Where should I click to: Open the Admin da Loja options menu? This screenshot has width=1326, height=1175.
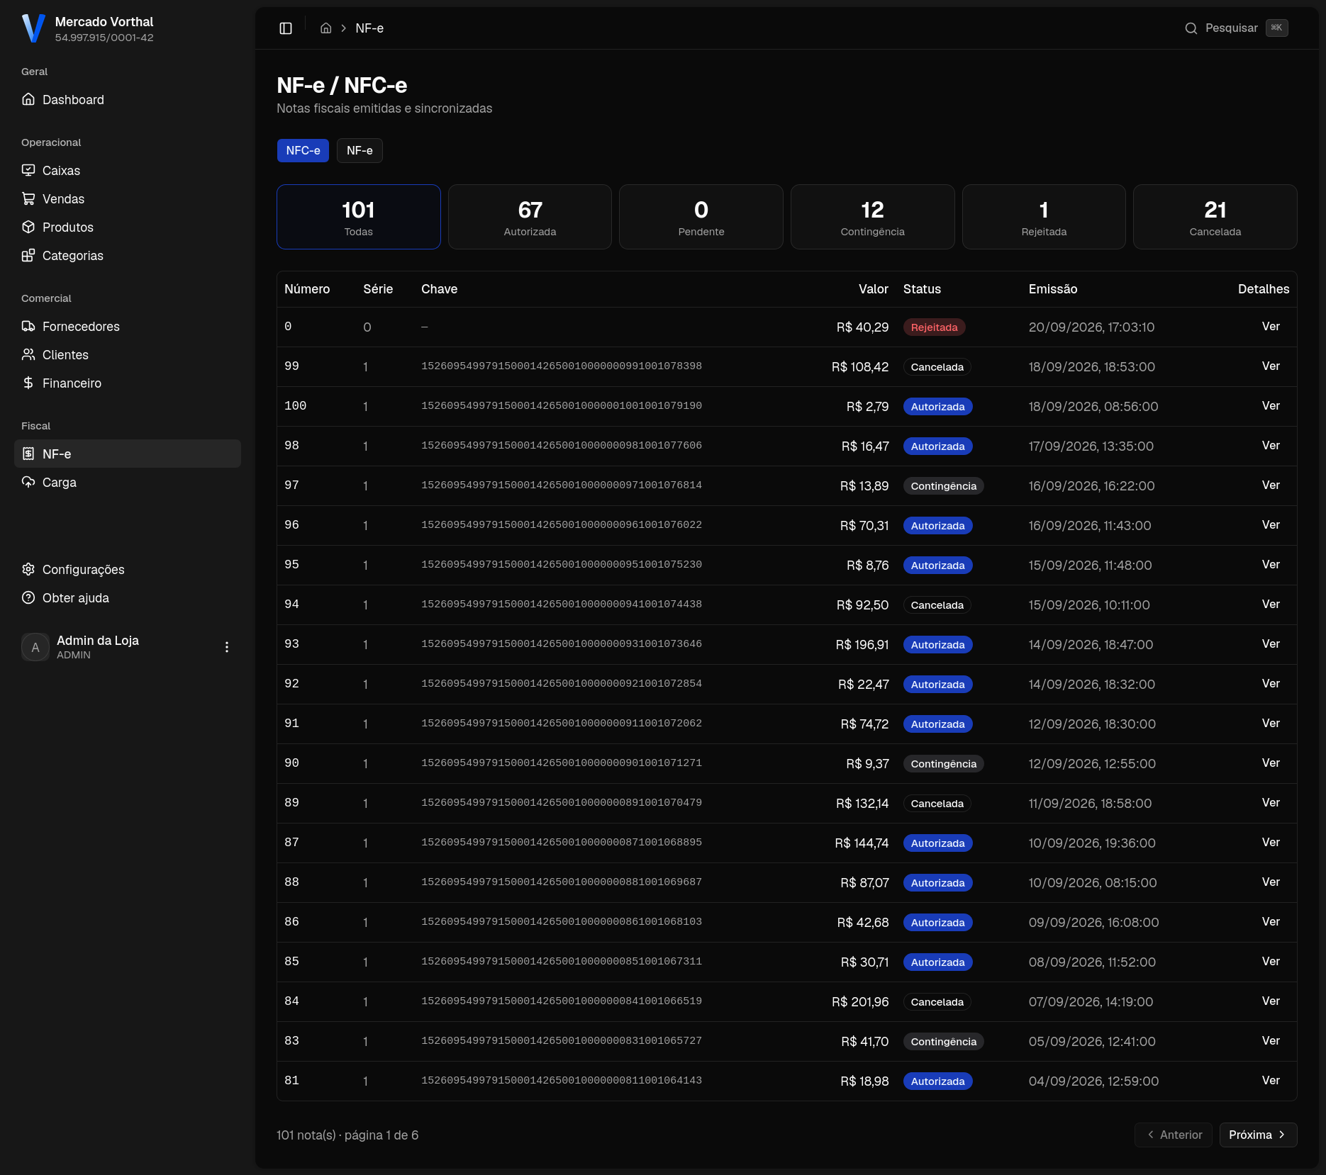click(227, 647)
